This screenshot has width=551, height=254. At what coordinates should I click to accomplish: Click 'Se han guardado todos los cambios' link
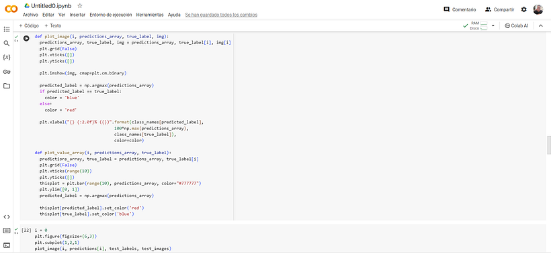221,15
